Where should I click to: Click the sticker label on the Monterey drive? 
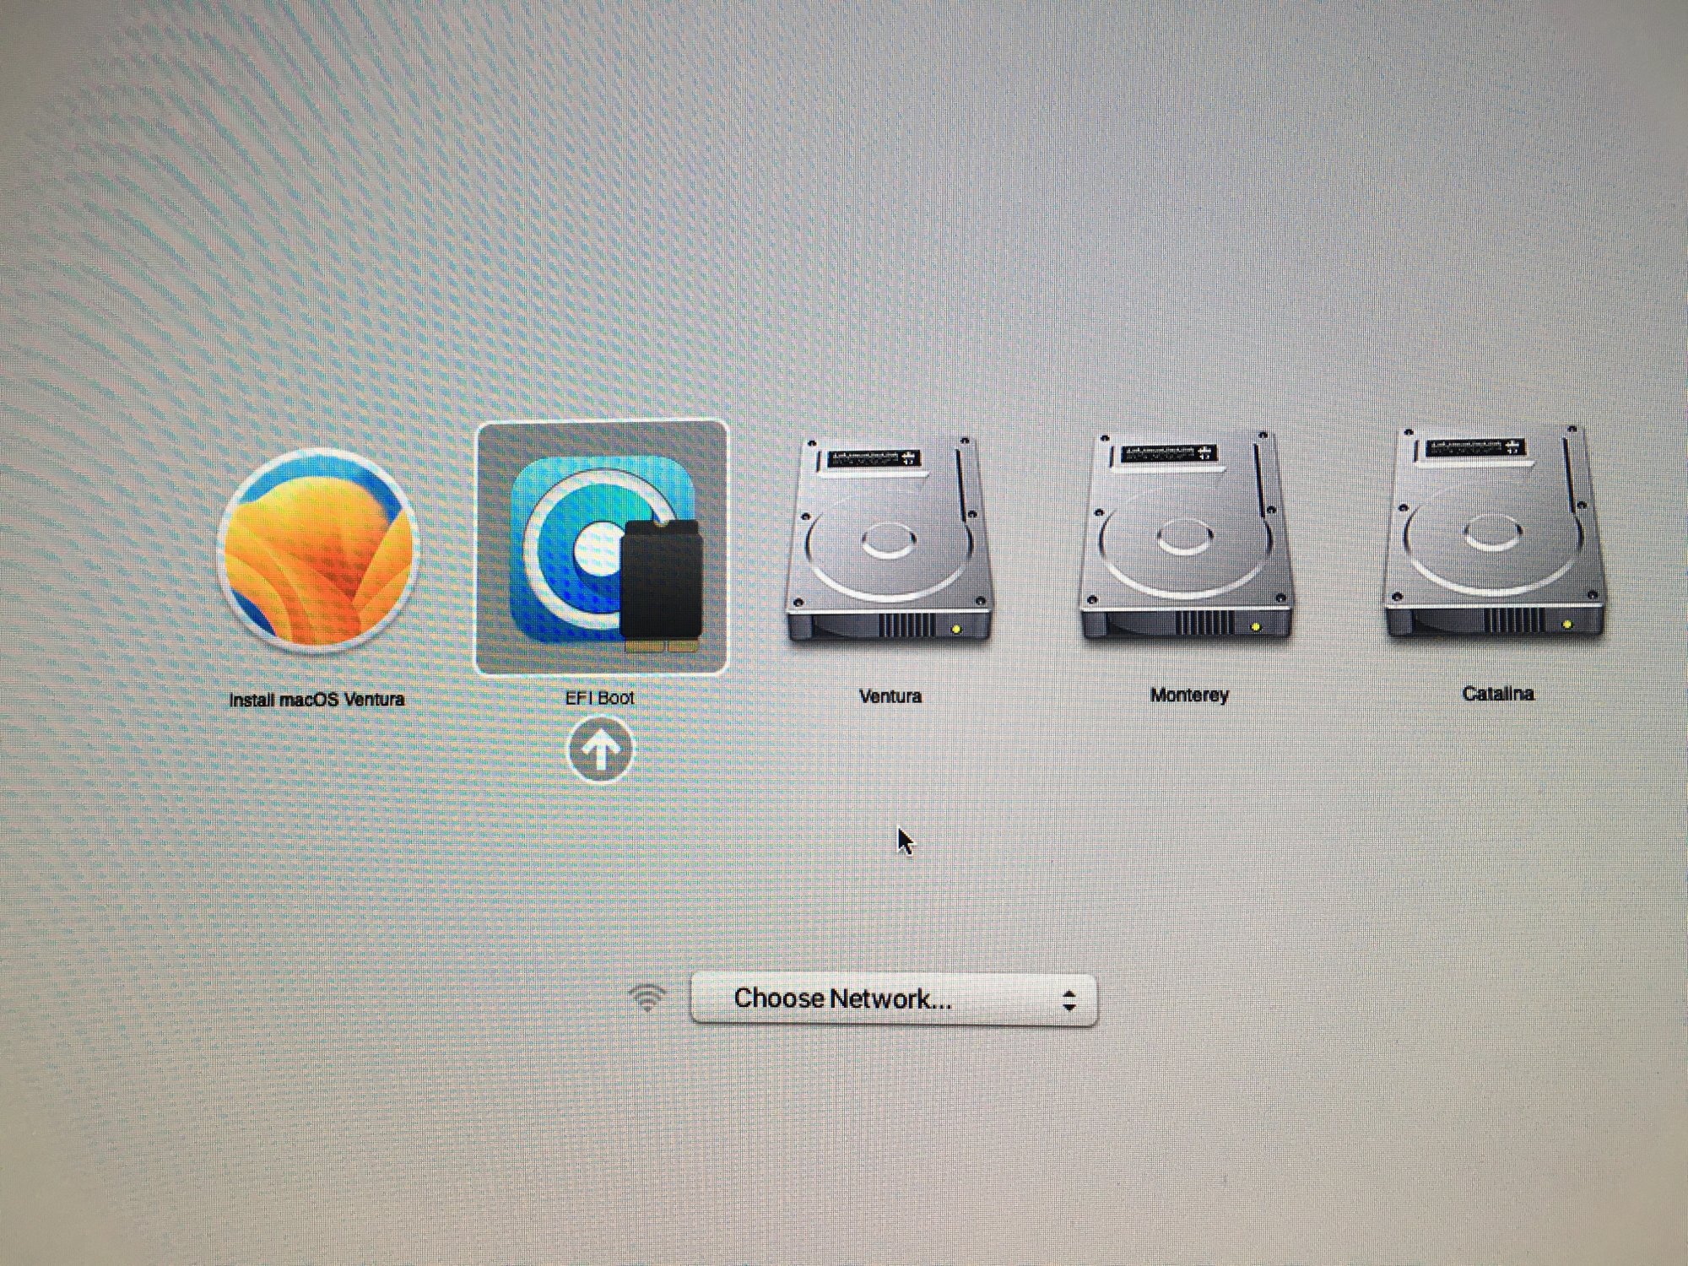tap(1170, 454)
